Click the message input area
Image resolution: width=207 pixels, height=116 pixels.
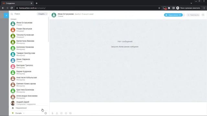click(128, 107)
